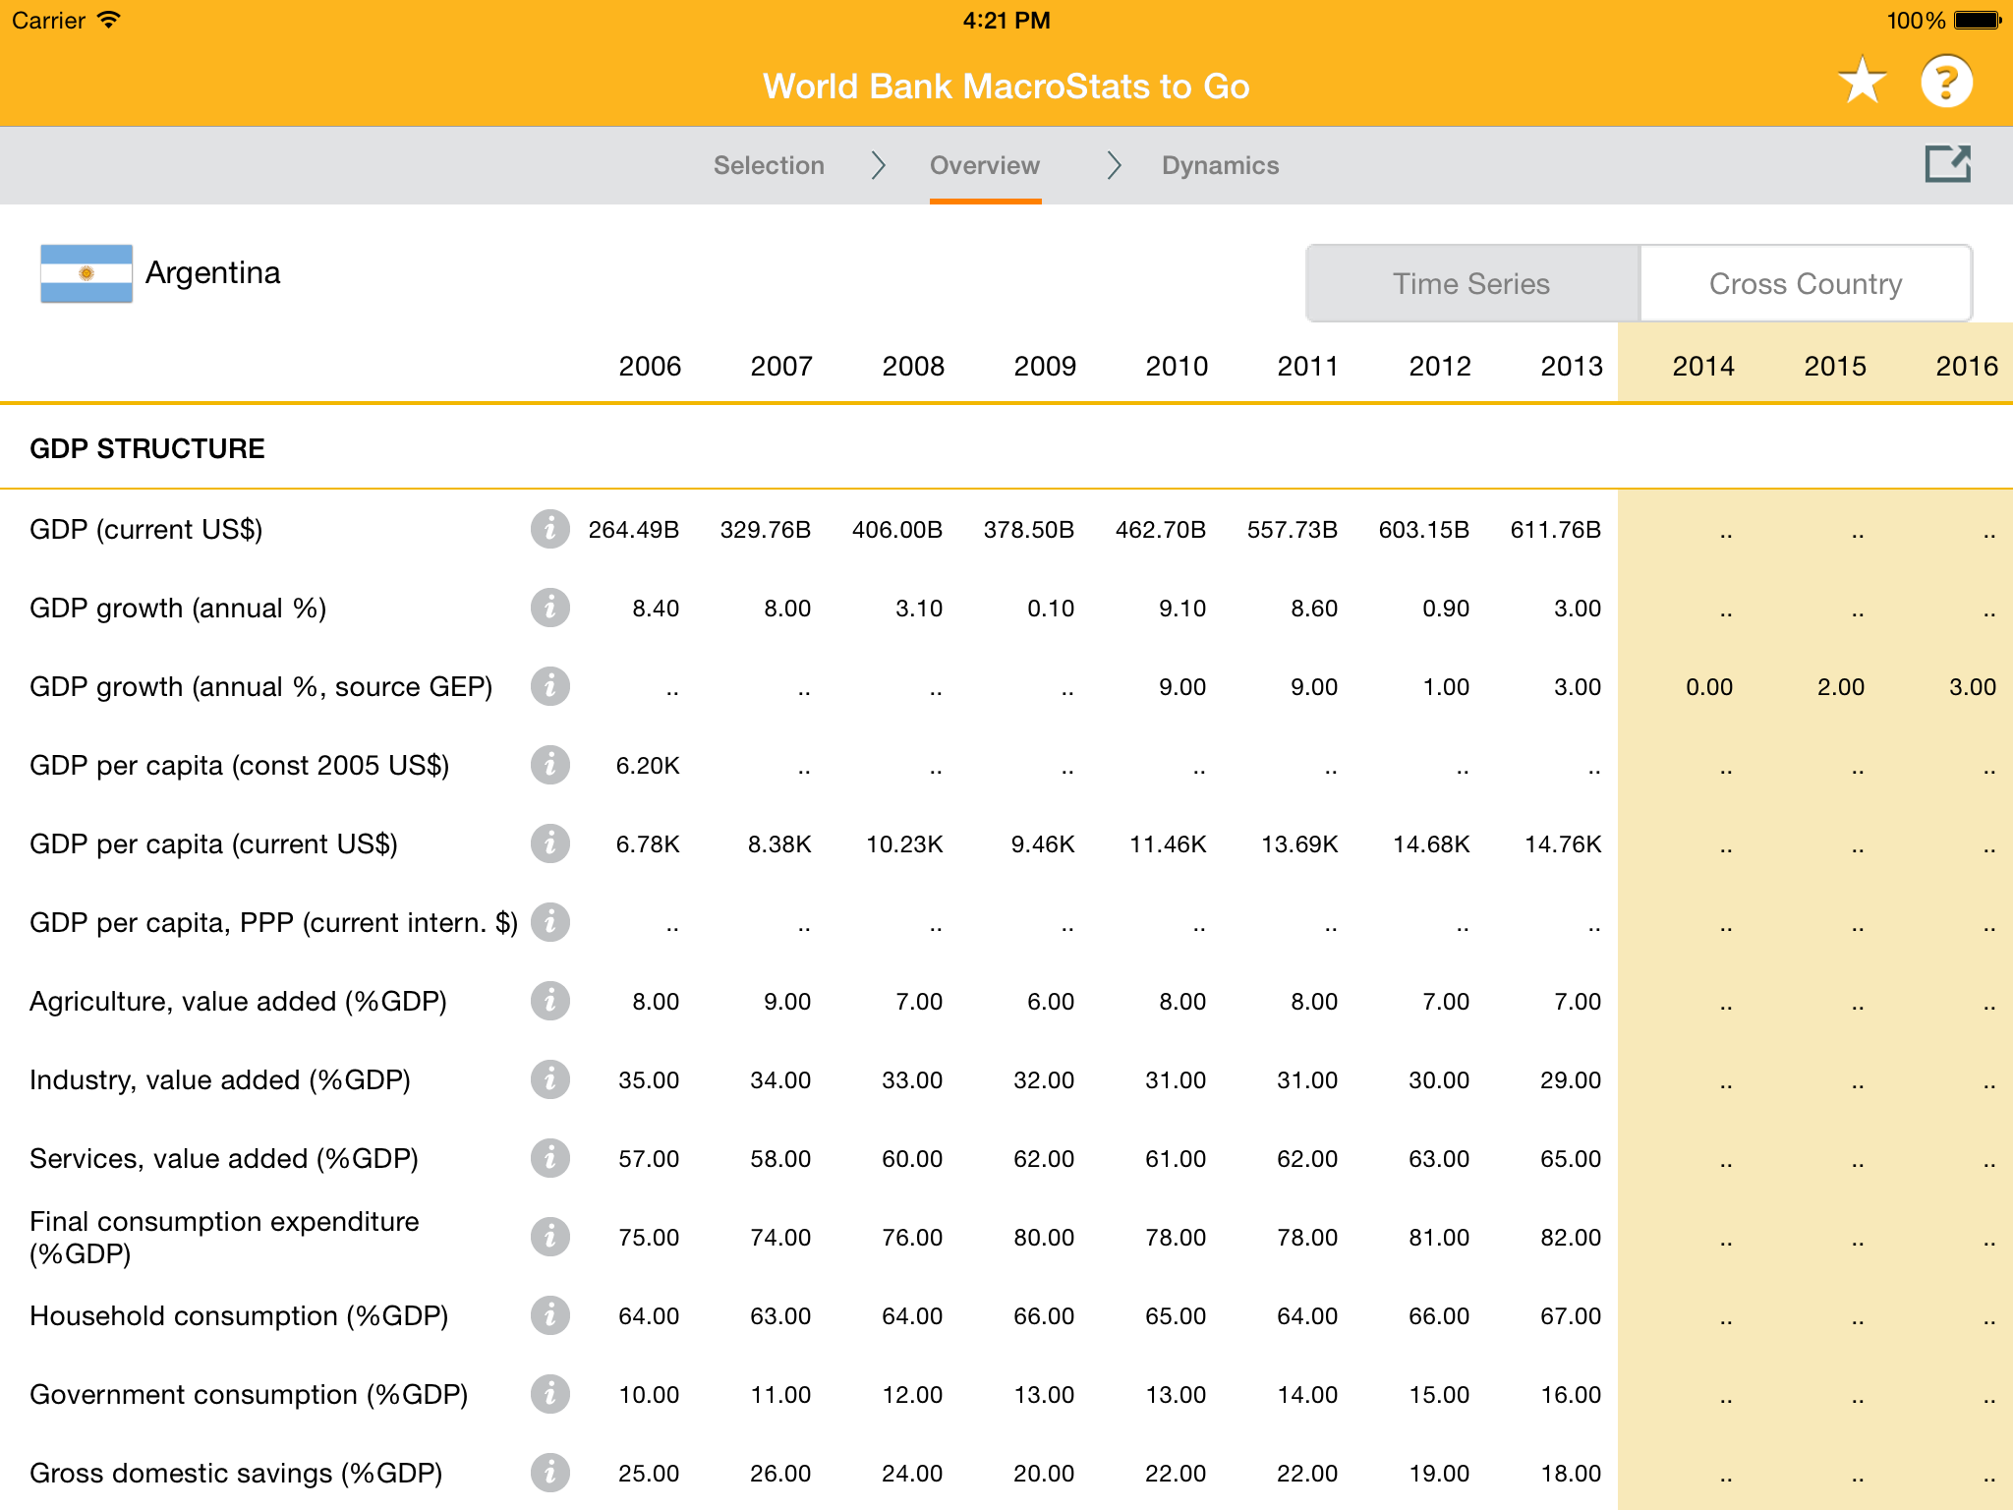
Task: Open info for GDP (current US$)
Action: click(x=550, y=529)
